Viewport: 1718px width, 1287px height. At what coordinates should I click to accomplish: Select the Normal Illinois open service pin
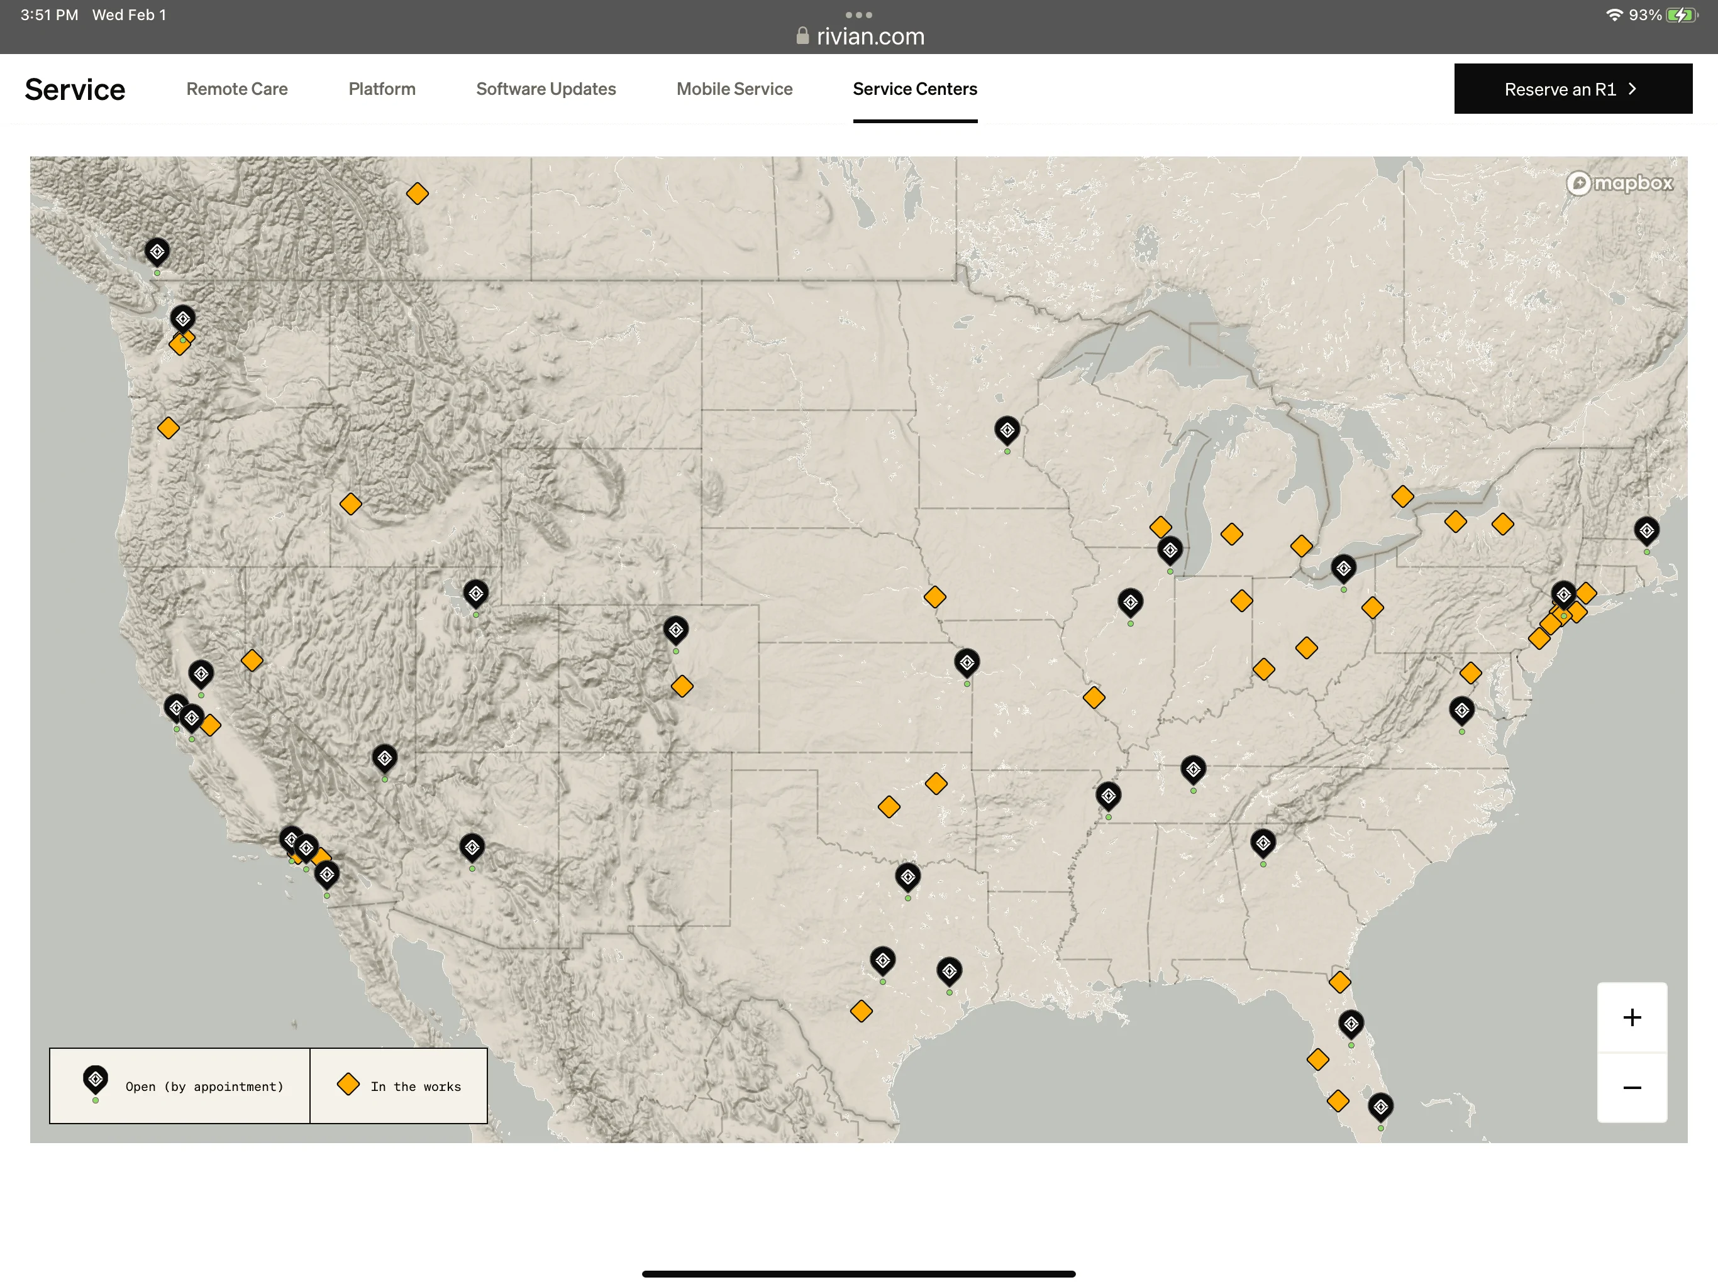[1130, 604]
